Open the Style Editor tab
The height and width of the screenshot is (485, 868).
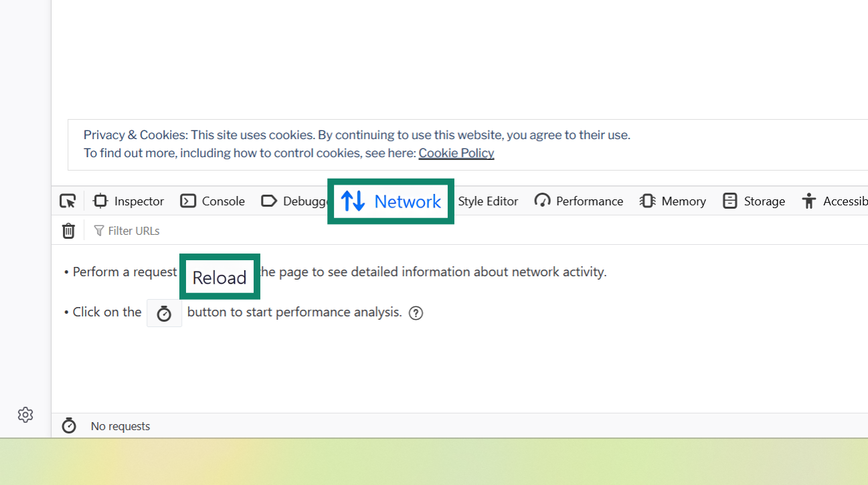488,201
